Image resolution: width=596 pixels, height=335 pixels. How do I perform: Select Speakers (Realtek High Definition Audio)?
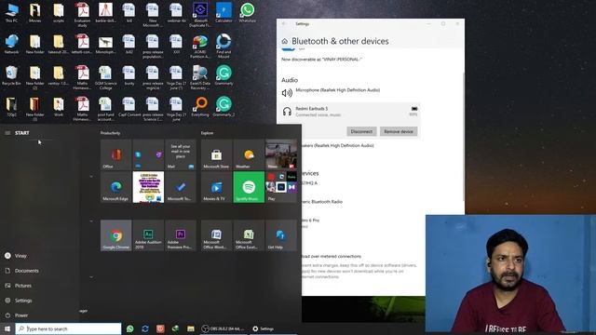337,145
